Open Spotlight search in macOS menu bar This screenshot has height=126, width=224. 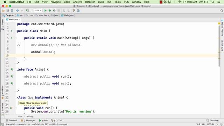click(x=213, y=2)
